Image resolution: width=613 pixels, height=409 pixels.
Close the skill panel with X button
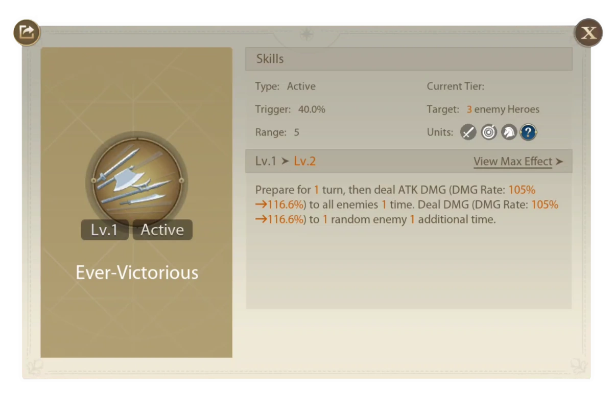click(x=589, y=33)
